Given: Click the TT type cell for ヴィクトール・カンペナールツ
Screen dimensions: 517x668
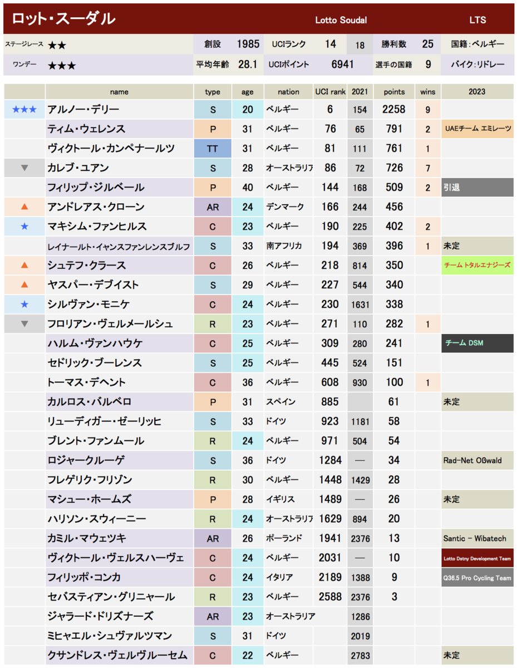Looking at the screenshot, I should pos(213,149).
